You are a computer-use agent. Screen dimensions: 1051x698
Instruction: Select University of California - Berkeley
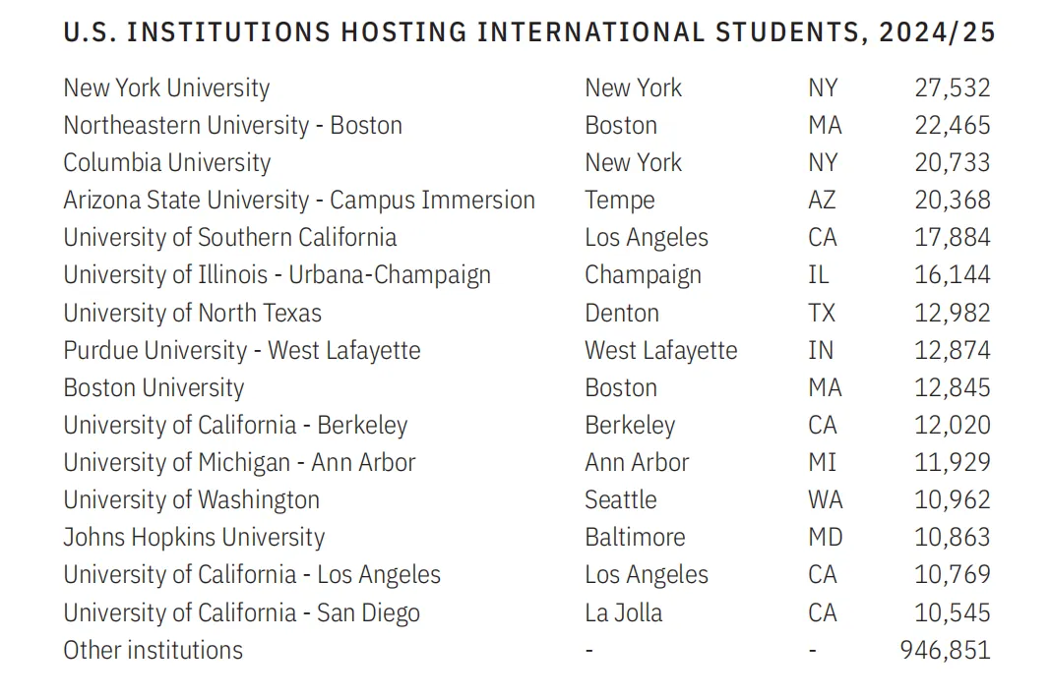(235, 425)
